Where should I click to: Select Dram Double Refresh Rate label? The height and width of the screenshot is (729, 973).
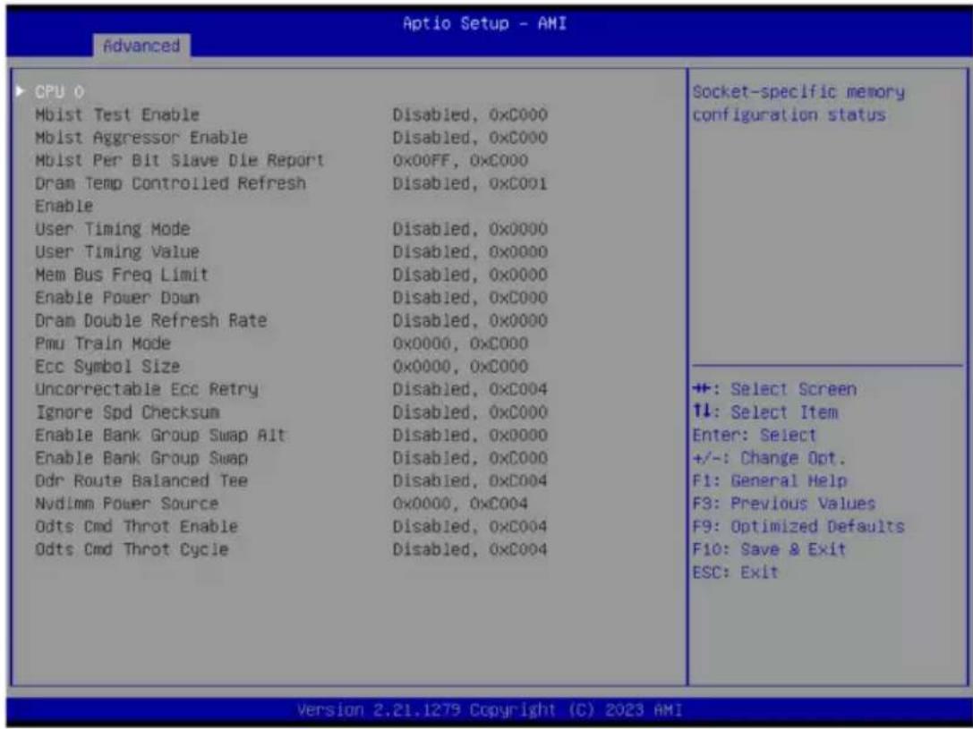click(150, 320)
